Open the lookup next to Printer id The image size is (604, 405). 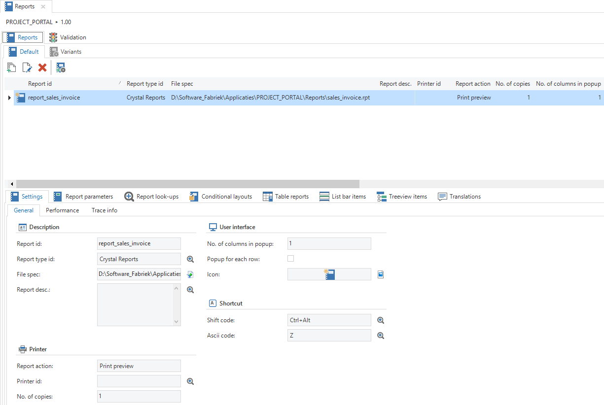pyautogui.click(x=190, y=381)
